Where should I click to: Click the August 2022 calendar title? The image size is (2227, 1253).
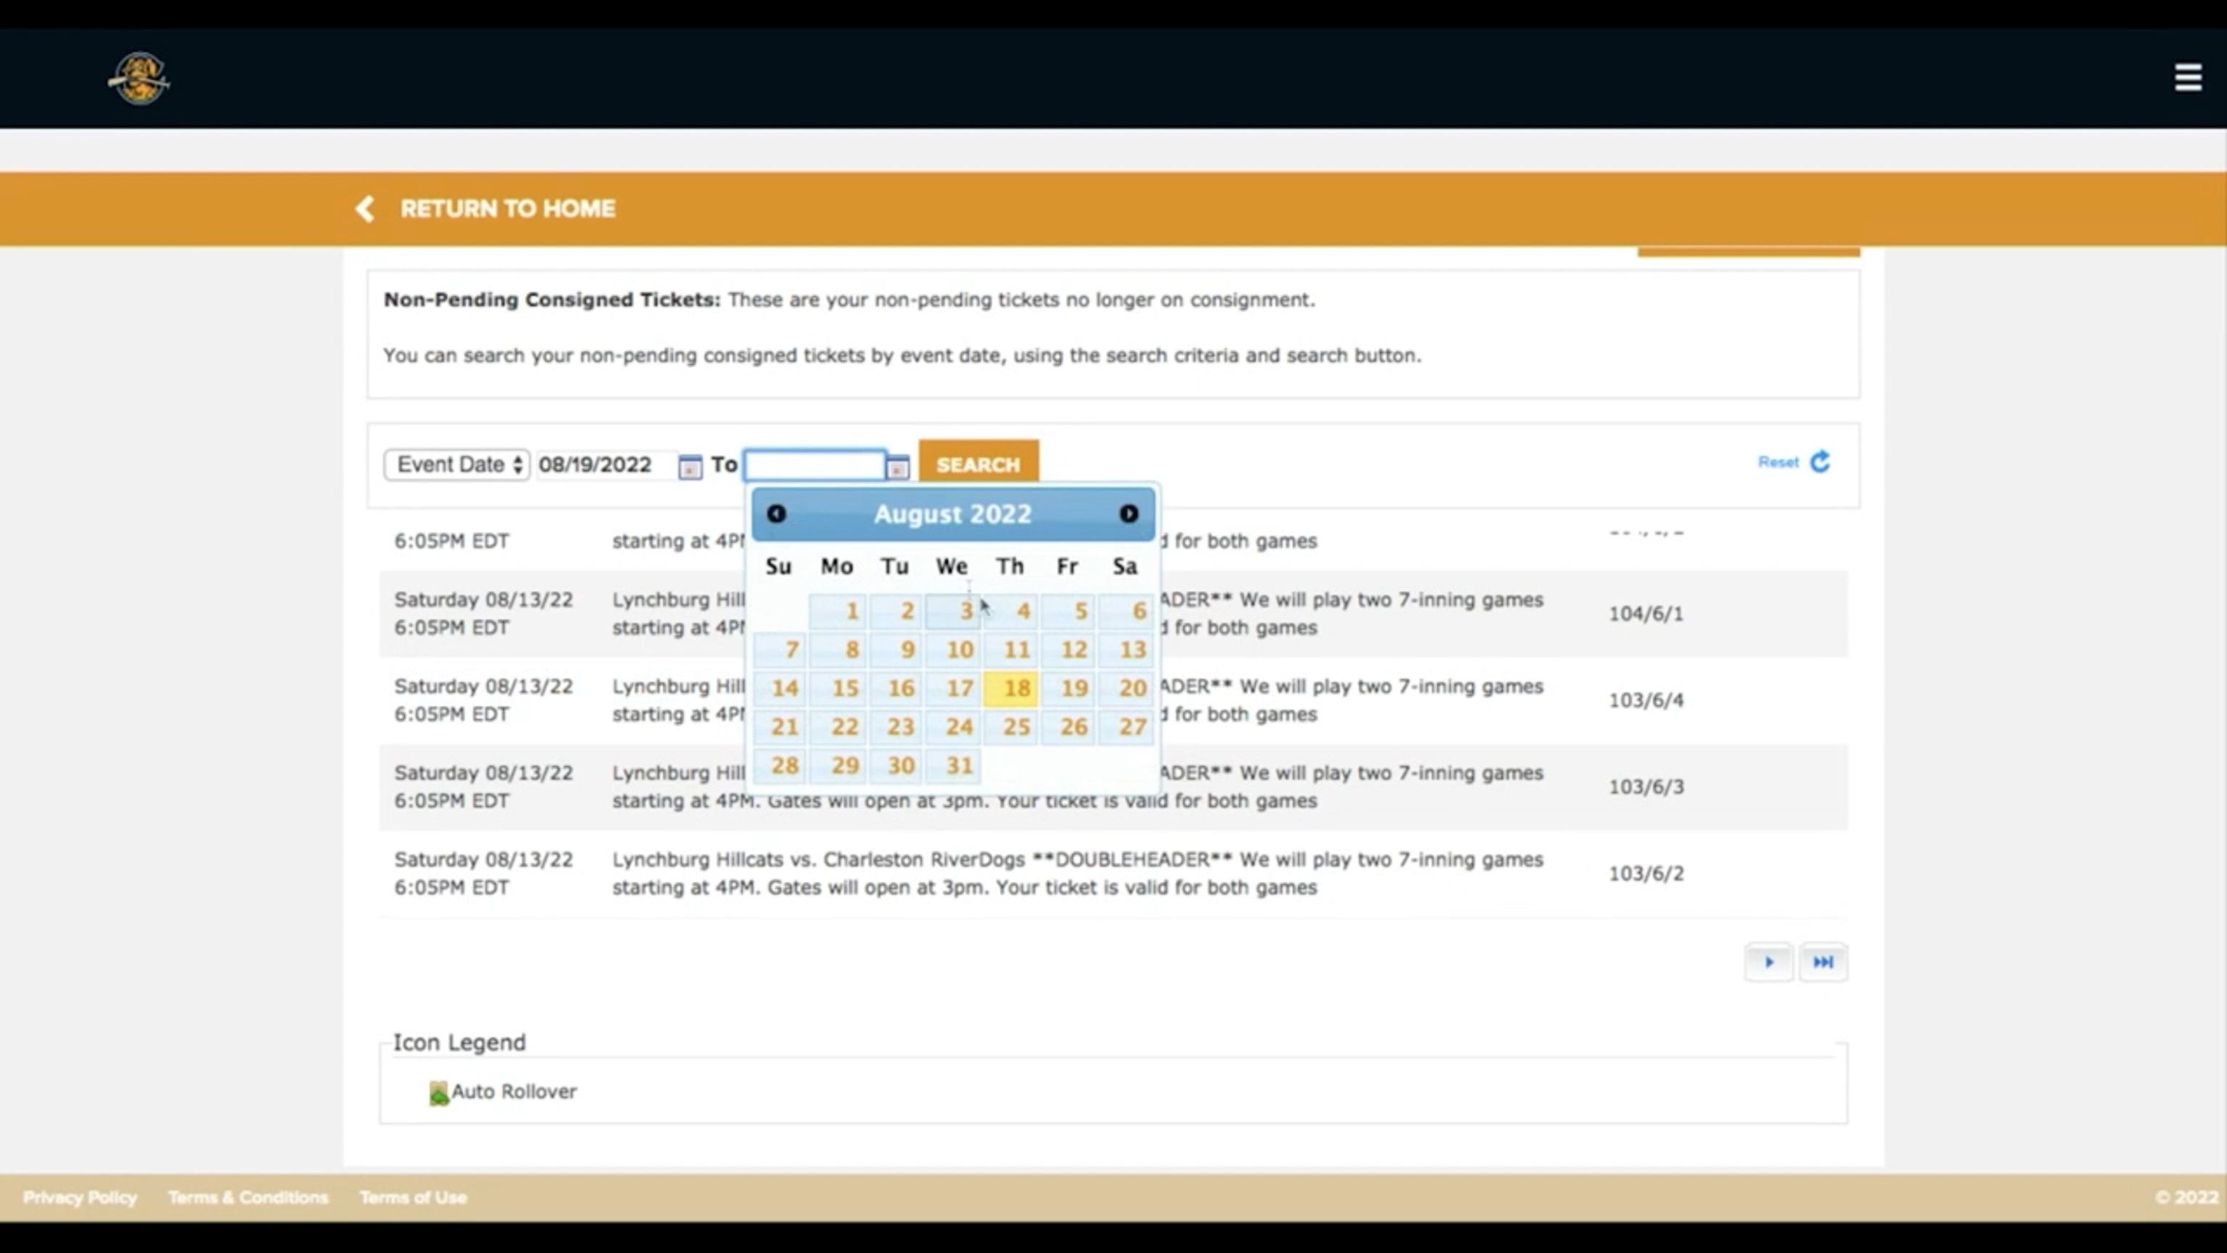click(x=953, y=513)
